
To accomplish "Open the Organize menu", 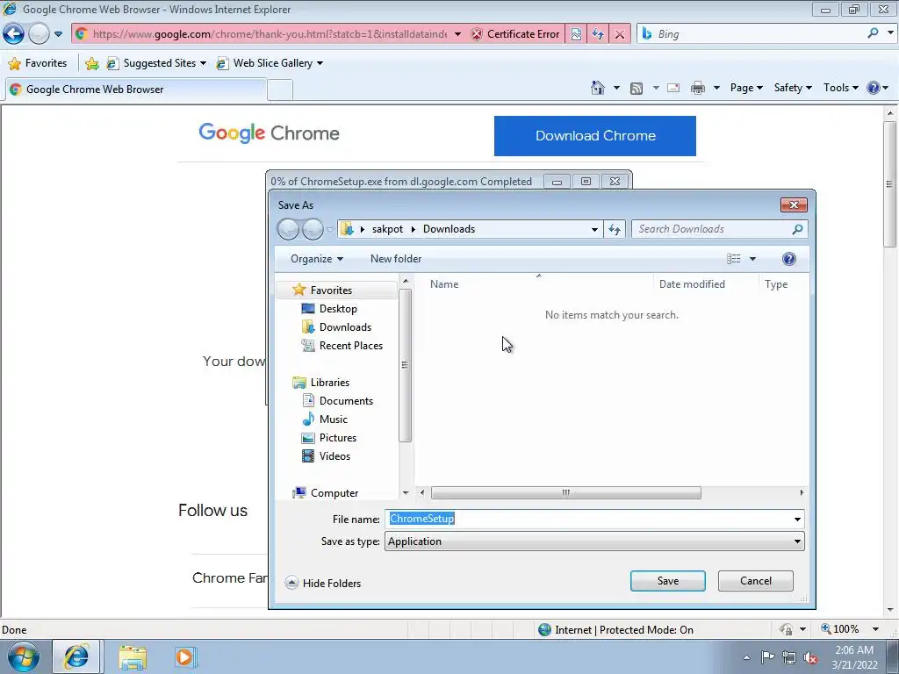I will point(316,259).
